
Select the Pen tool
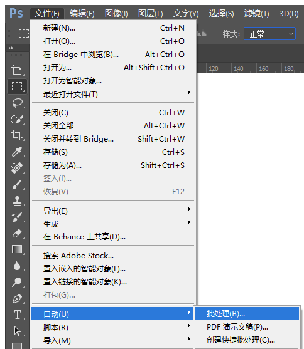click(x=17, y=299)
